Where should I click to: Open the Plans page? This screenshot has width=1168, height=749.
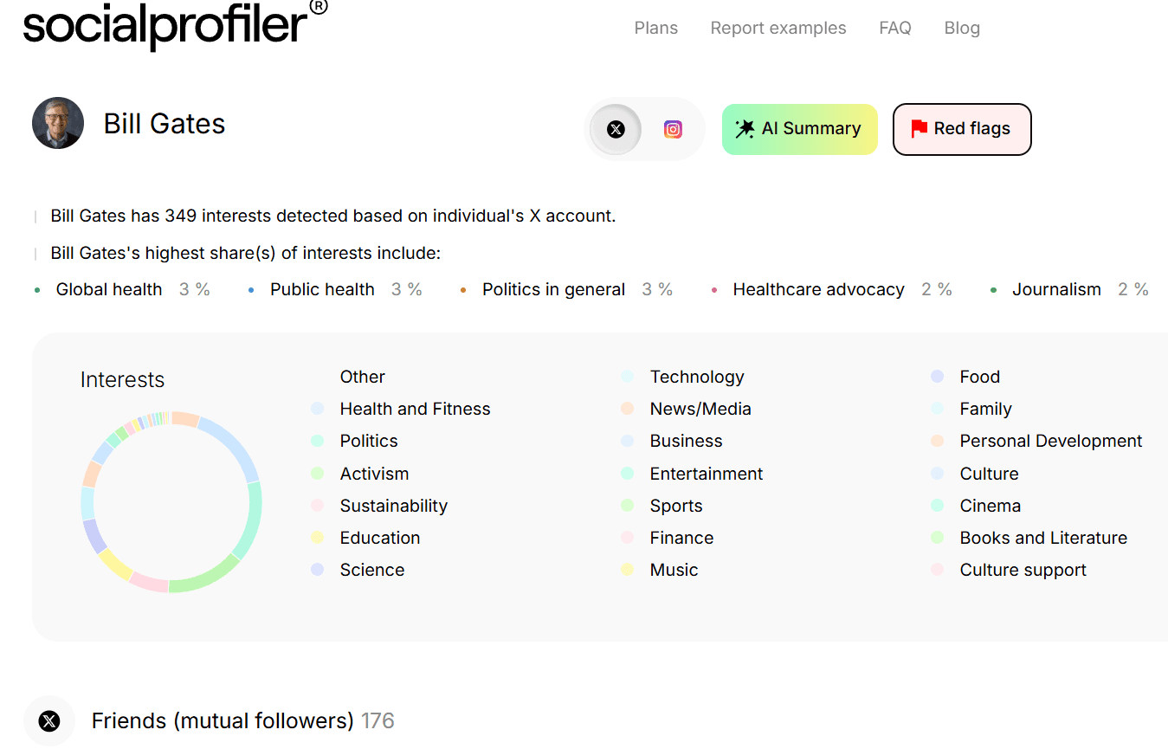(x=655, y=27)
